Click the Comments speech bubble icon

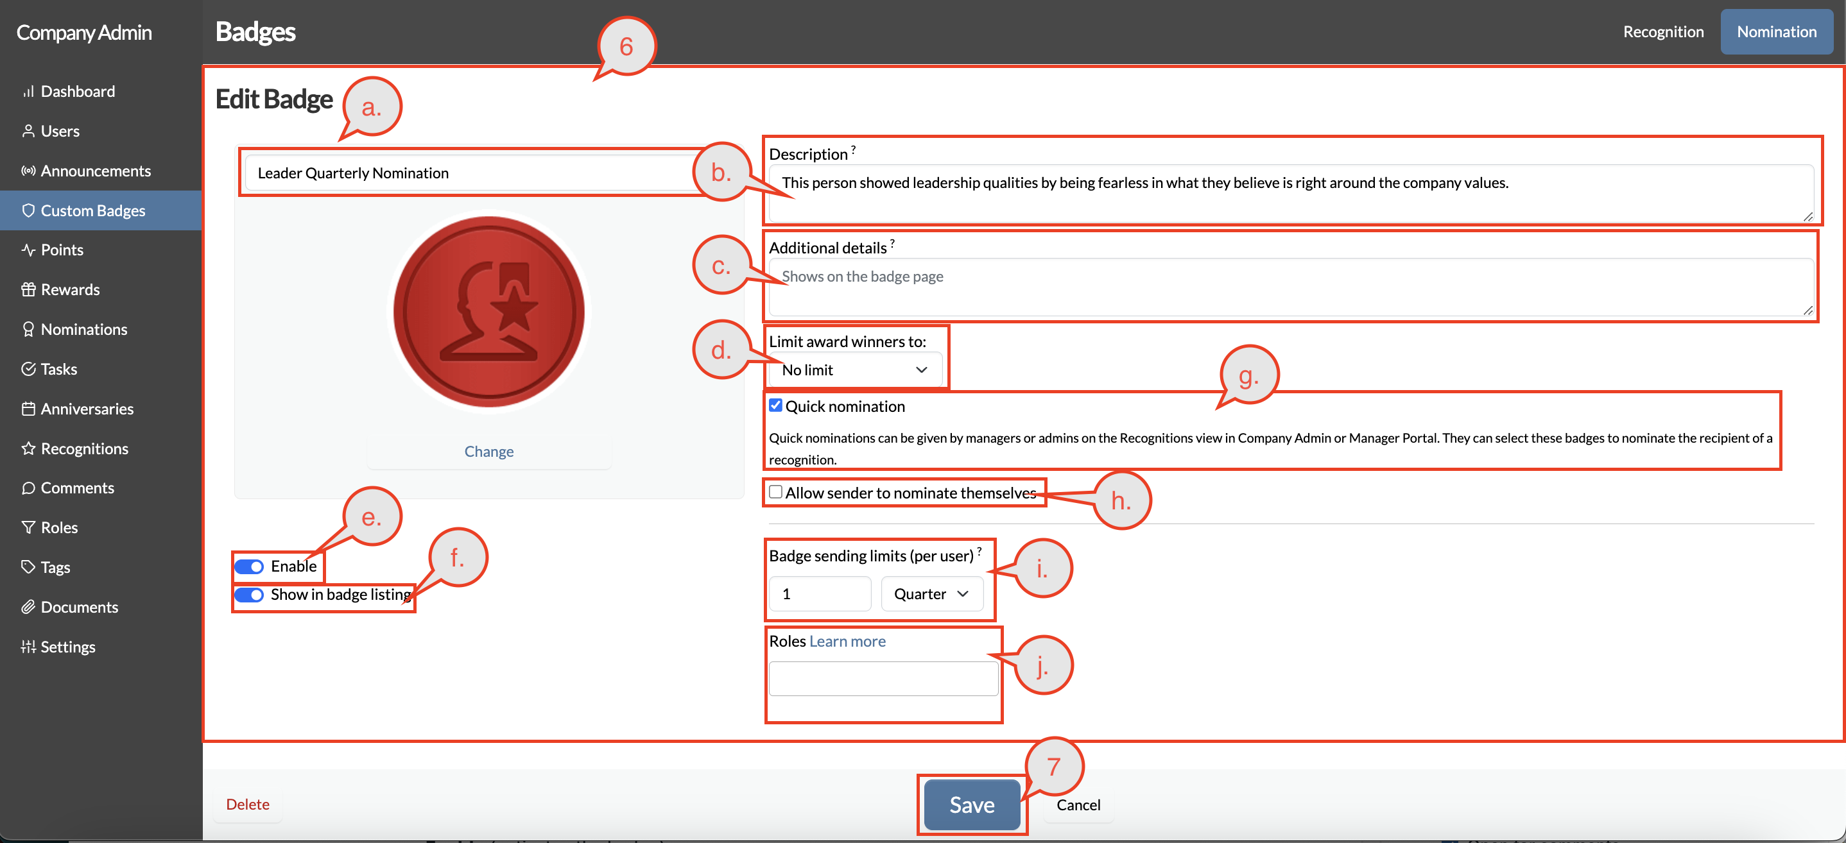(x=29, y=488)
